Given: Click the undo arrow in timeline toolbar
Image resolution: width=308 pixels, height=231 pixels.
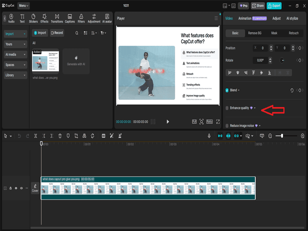Looking at the screenshot, I should click(19, 136).
